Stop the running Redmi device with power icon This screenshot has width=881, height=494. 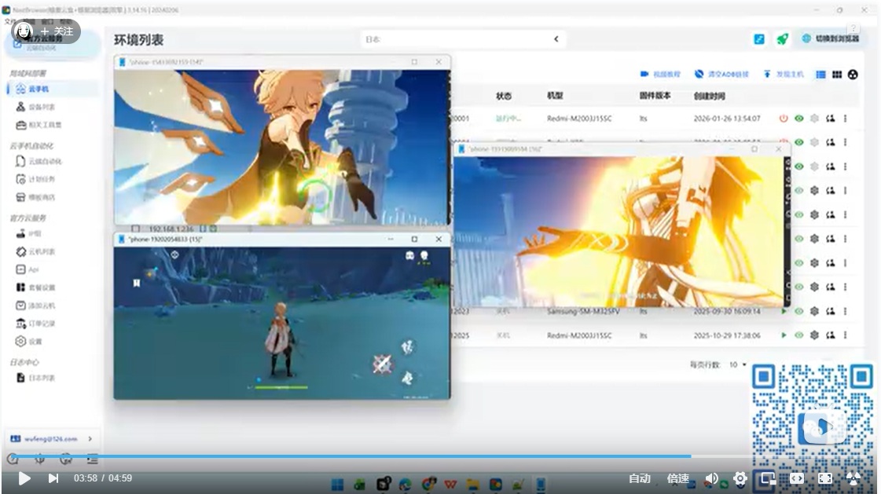click(x=783, y=119)
